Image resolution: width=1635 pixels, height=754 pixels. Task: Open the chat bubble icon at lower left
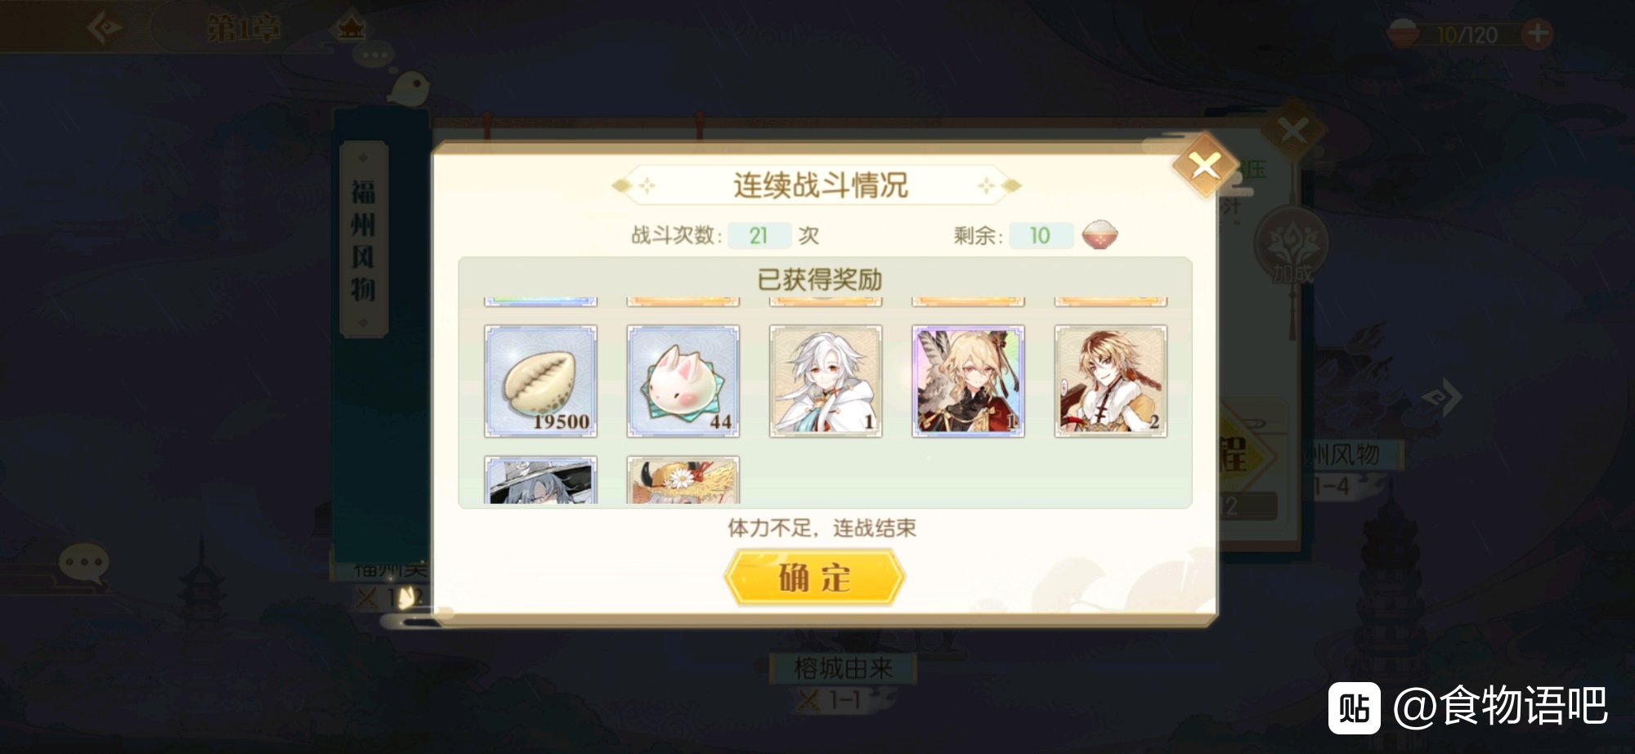(x=84, y=564)
